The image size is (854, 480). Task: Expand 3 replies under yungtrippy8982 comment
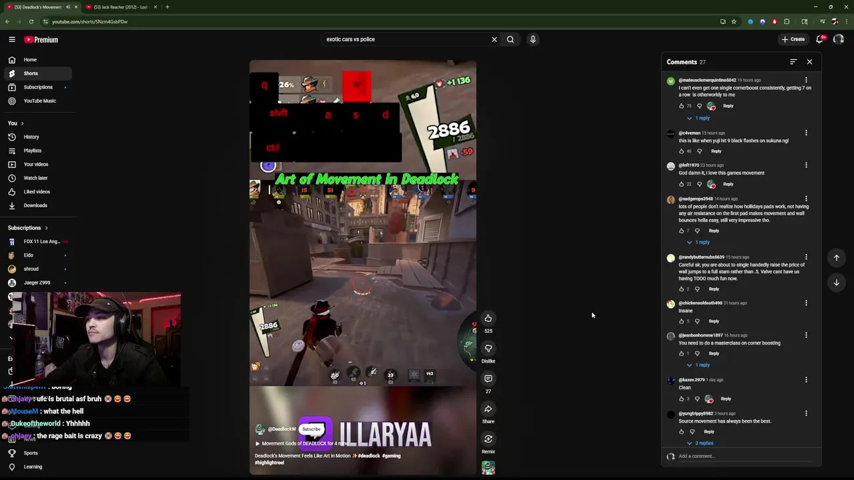point(700,443)
